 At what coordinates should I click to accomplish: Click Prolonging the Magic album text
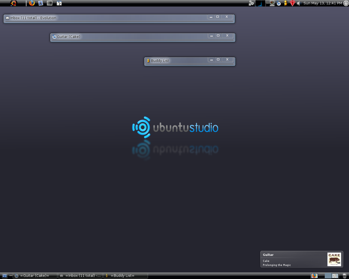click(277, 265)
